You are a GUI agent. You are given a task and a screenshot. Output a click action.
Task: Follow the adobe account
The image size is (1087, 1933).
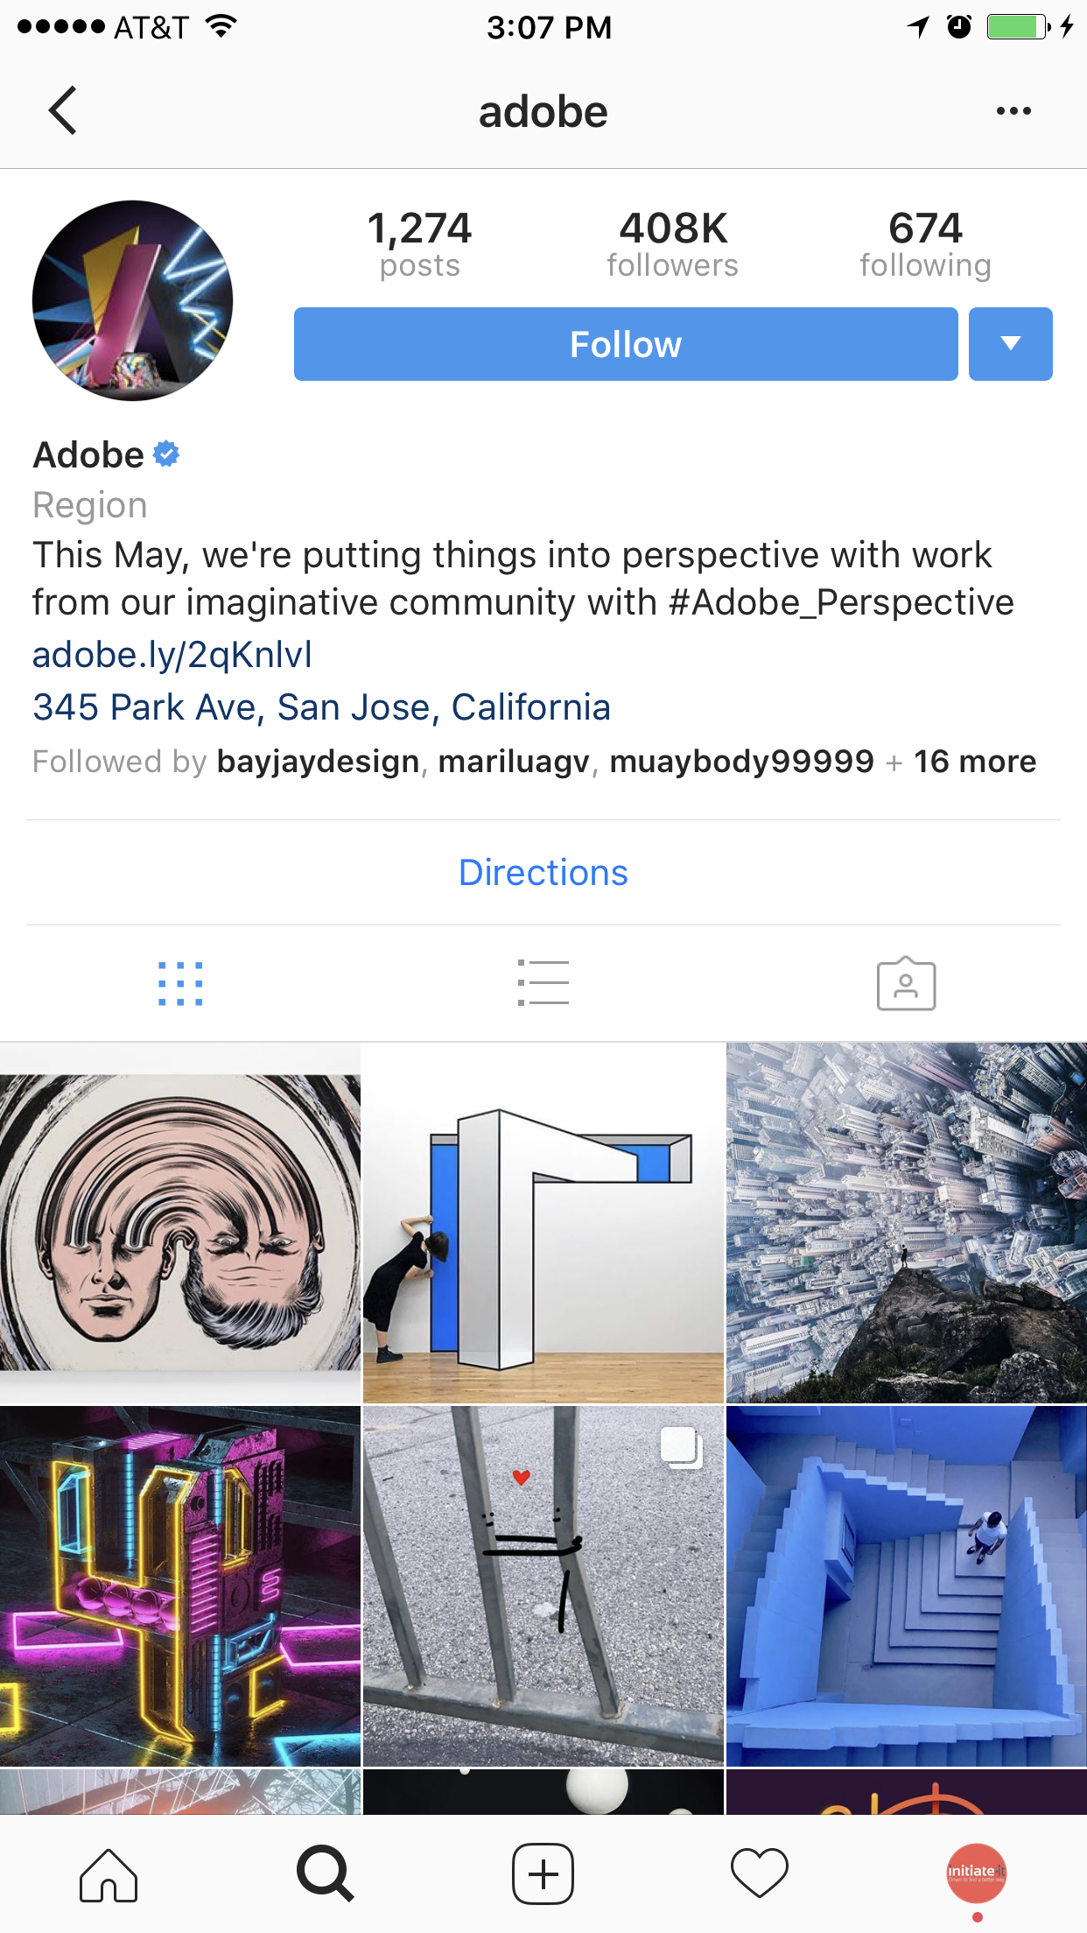[x=626, y=344]
